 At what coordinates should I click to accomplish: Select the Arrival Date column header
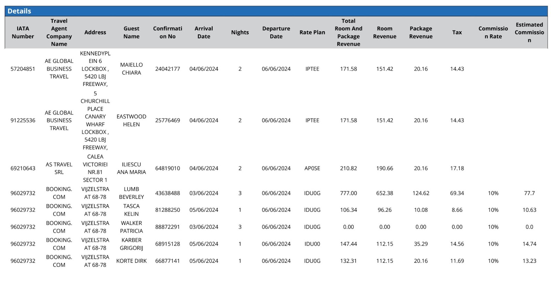point(204,32)
